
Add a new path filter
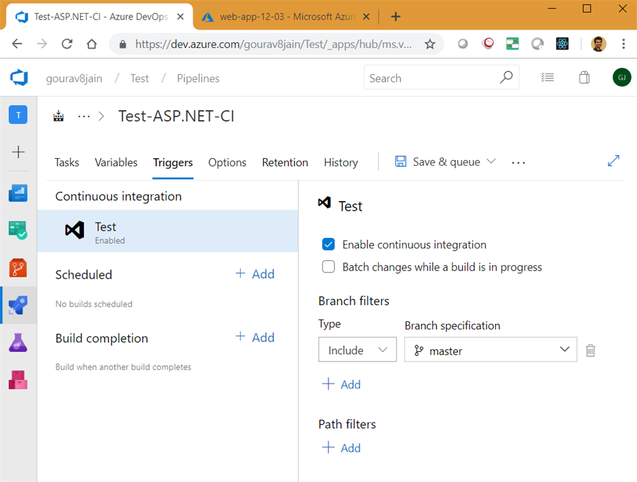click(x=341, y=448)
